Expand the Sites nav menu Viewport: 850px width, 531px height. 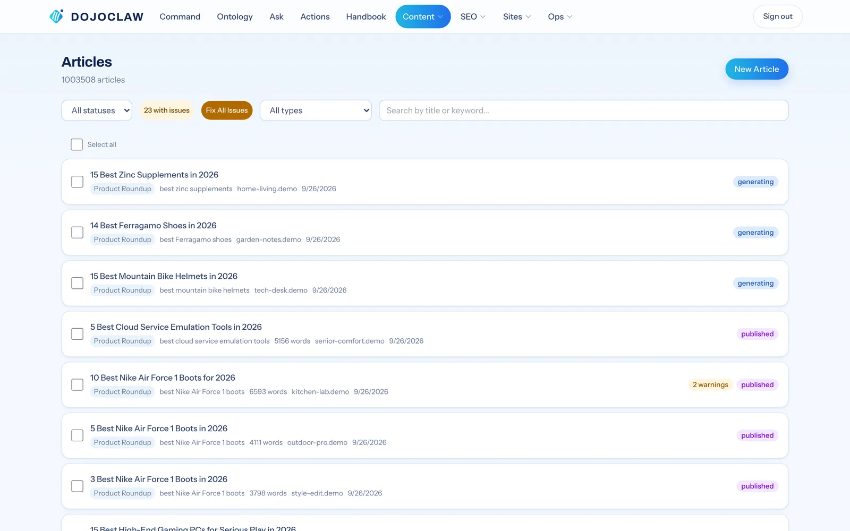(x=517, y=16)
